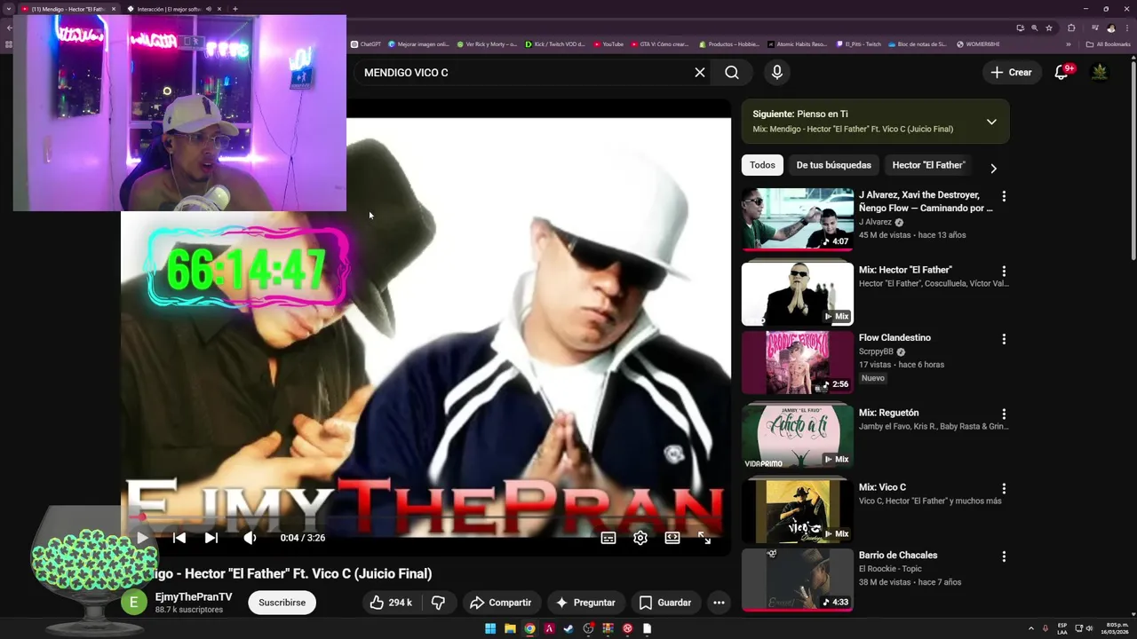Open the Mix: Hector "El Father" title
1137x639 pixels.
pos(905,270)
